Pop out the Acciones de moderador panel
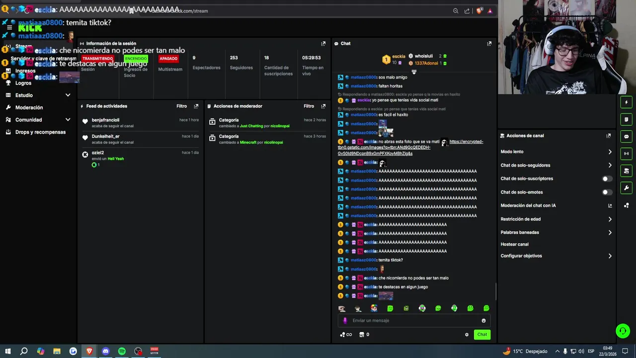The image size is (636, 358). pyautogui.click(x=323, y=106)
